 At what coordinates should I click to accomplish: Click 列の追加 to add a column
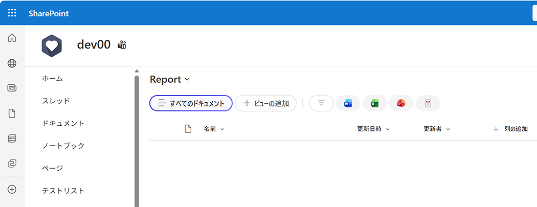[x=510, y=129]
